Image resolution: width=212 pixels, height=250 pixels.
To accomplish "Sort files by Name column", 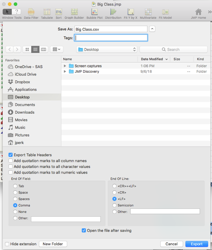I will pos(100,59).
